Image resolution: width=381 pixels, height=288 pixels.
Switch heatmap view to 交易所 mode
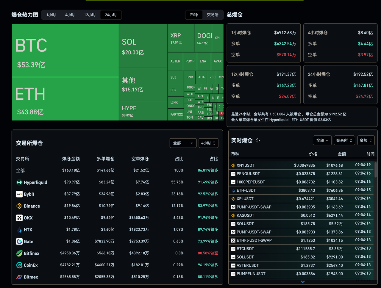coord(213,15)
